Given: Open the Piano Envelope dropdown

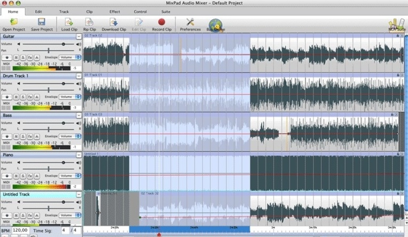Looking at the screenshot, I should (70, 176).
